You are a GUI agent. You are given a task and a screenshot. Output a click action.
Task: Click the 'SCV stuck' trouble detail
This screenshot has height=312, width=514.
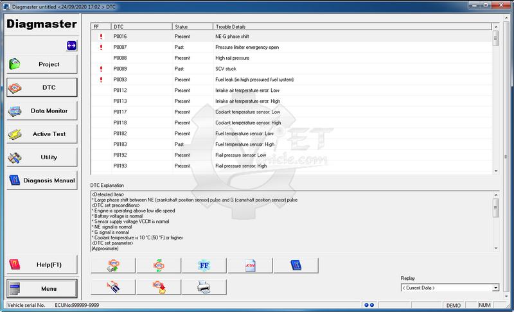226,69
